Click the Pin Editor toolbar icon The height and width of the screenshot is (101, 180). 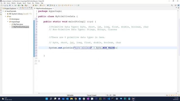[x=78, y=5]
